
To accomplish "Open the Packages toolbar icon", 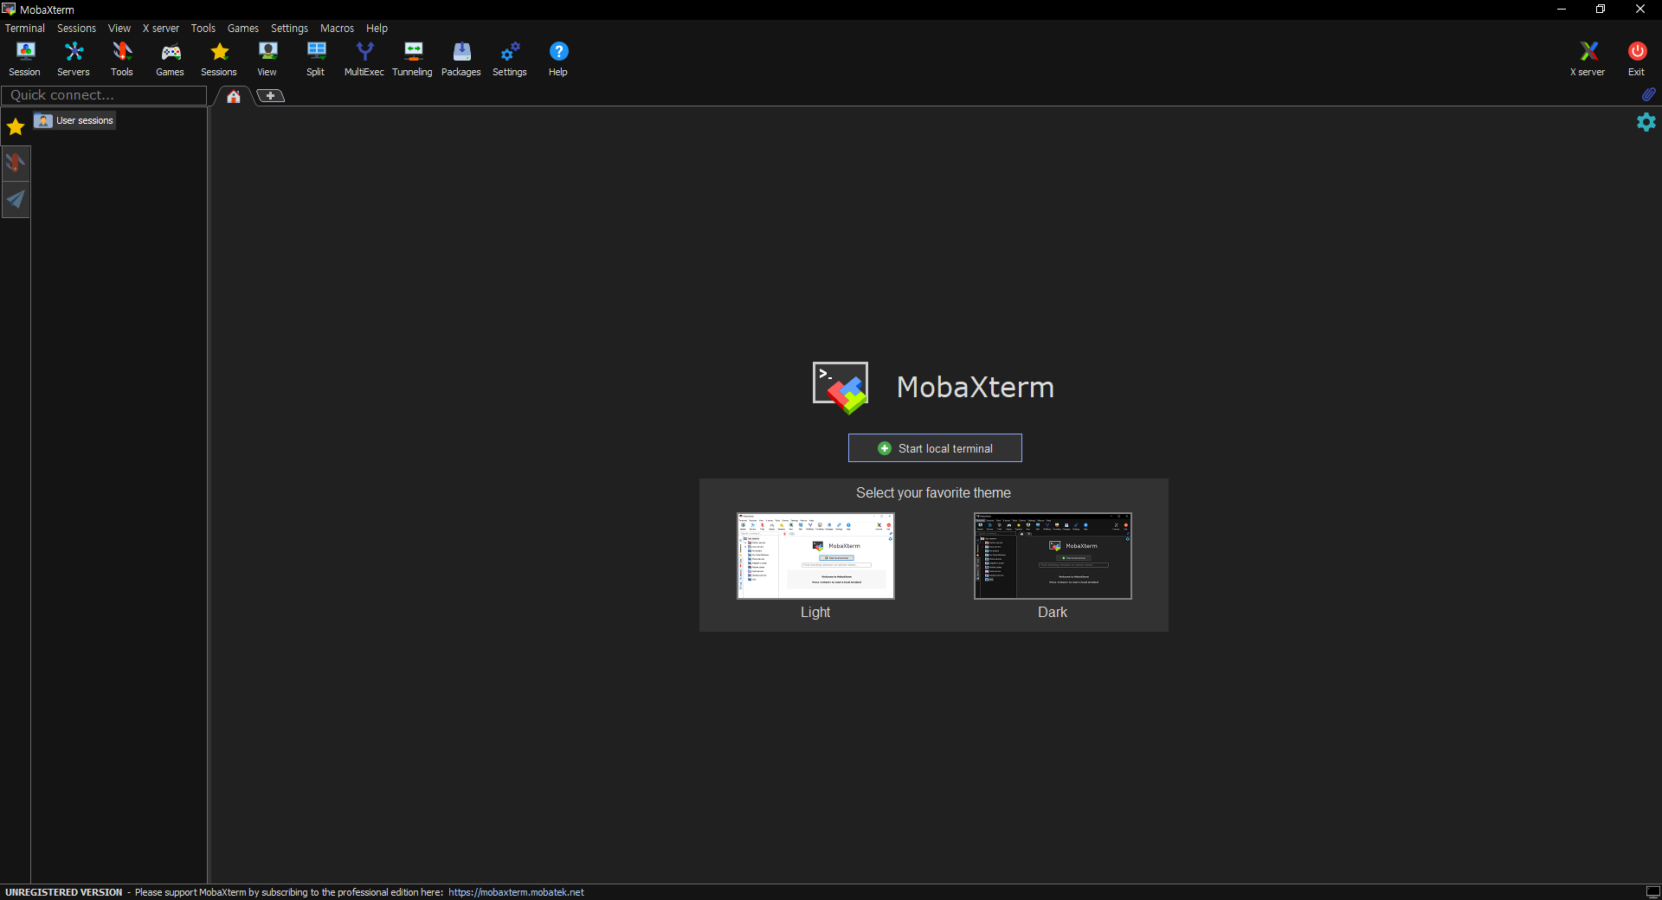I will [461, 60].
